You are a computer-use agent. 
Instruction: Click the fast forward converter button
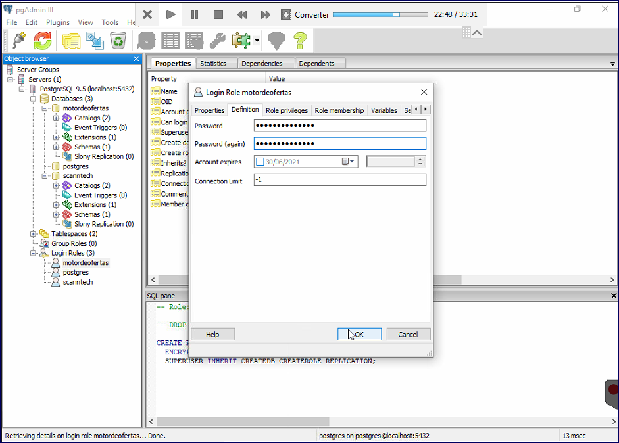[265, 14]
